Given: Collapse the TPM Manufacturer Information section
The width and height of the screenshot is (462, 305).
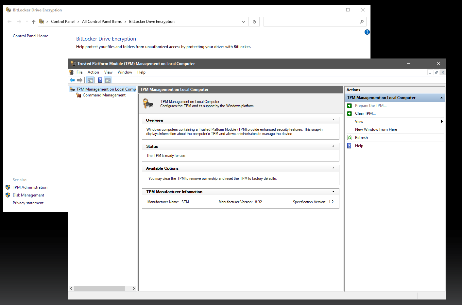Looking at the screenshot, I should pos(333,192).
